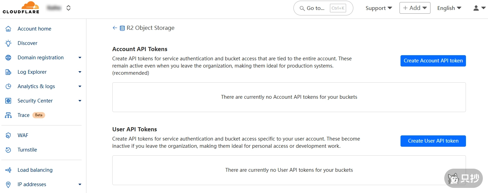Image resolution: width=488 pixels, height=193 pixels.
Task: Open the Go to... search box
Action: [323, 8]
